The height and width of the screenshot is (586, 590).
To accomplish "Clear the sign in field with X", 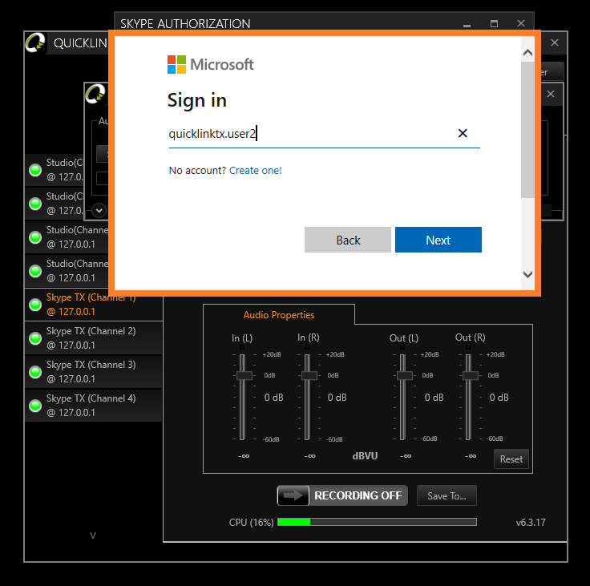I will tap(463, 133).
